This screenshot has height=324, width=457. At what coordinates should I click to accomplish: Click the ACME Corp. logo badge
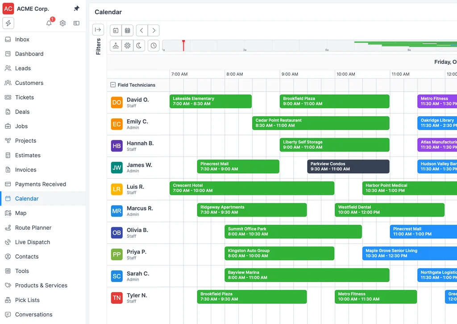pyautogui.click(x=8, y=8)
